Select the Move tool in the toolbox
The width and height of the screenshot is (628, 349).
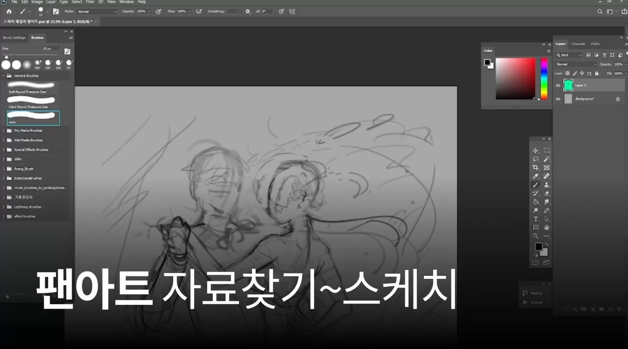(x=536, y=151)
